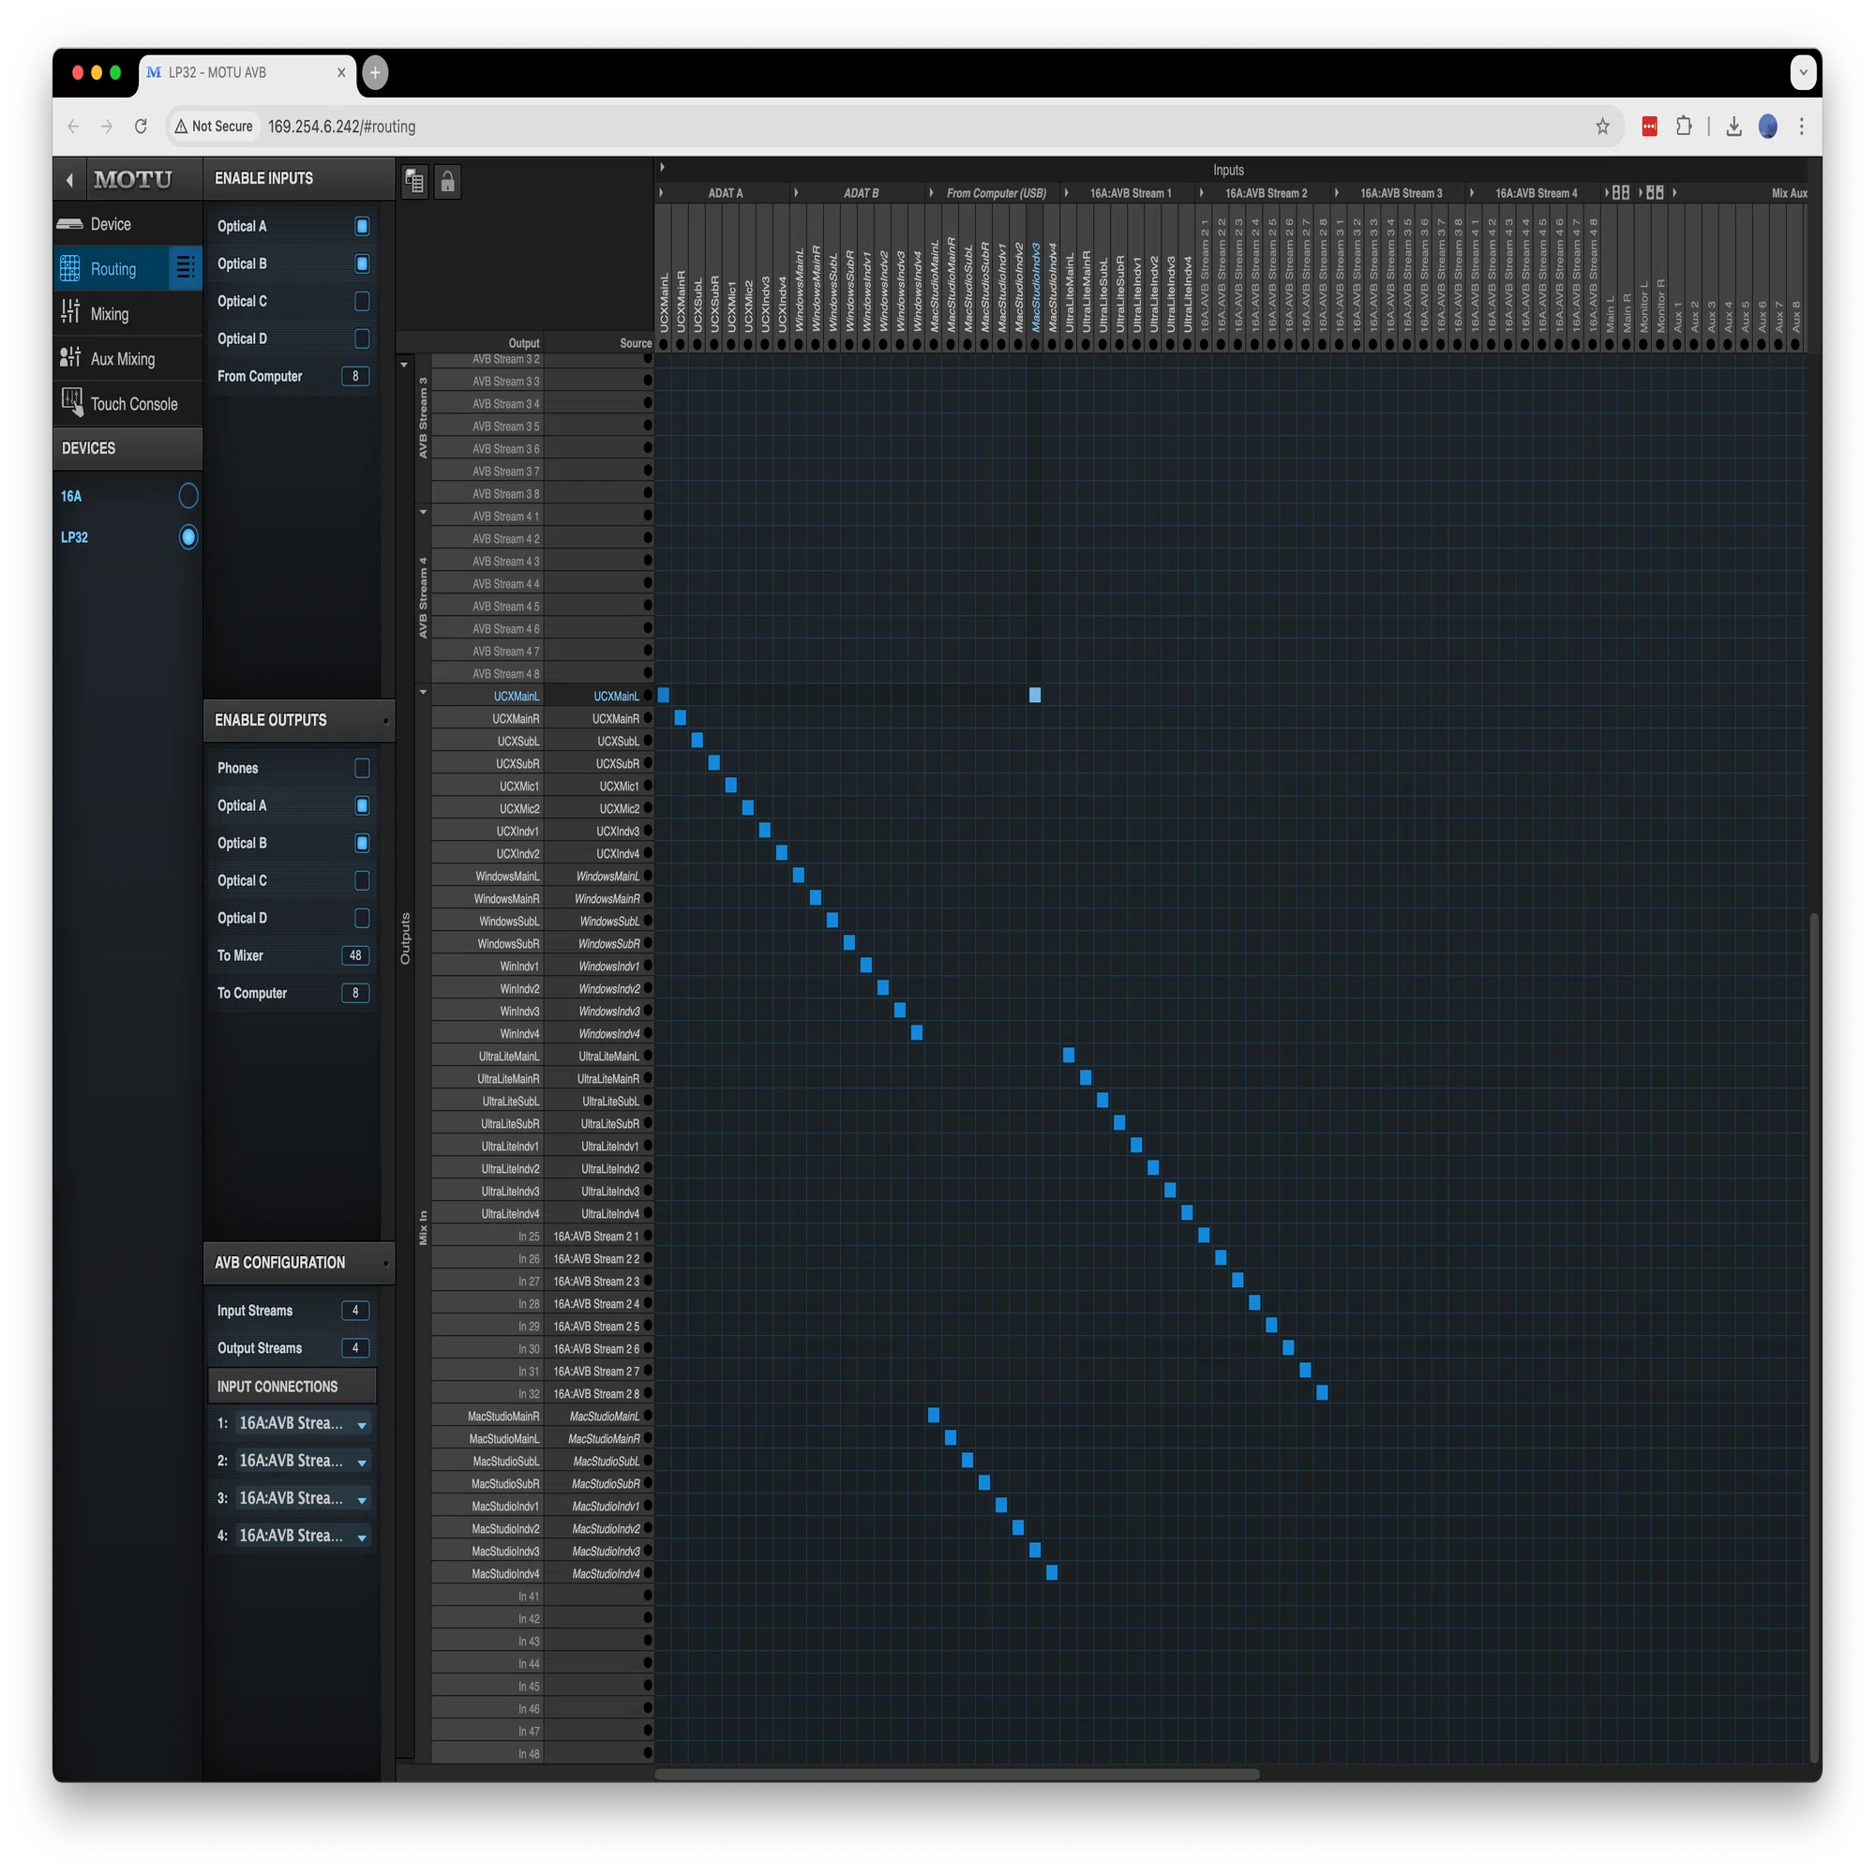1875x1875 pixels.
Task: Collapse the 16A:AVB Stream 1 input group
Action: [1067, 193]
